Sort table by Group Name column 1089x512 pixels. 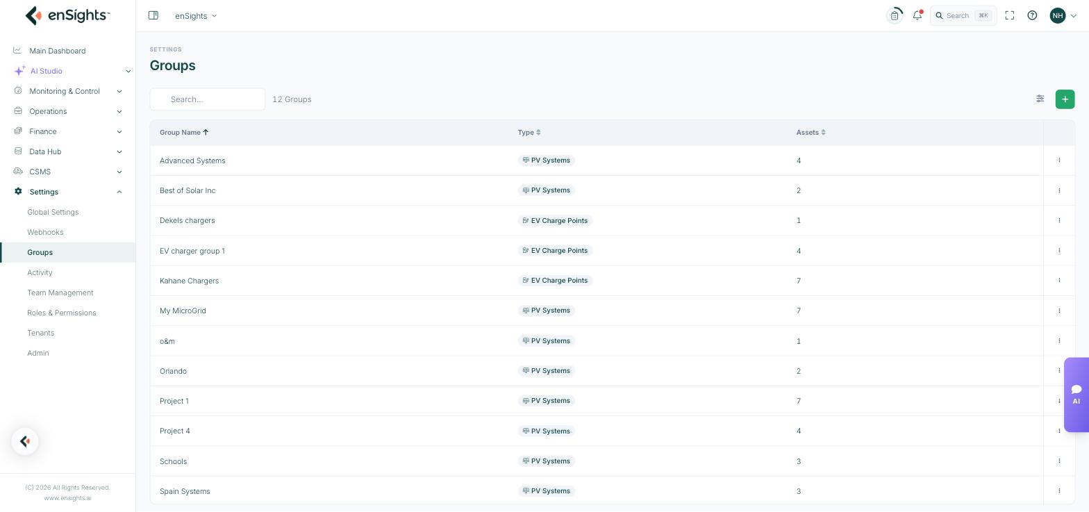pyautogui.click(x=184, y=132)
